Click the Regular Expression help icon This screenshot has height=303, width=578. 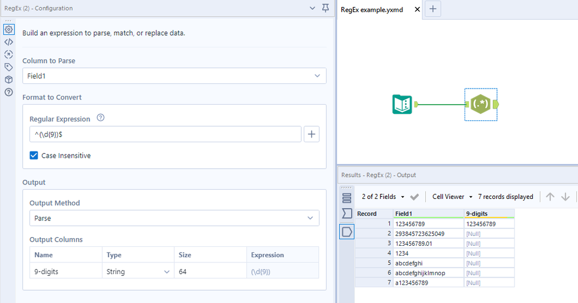101,118
